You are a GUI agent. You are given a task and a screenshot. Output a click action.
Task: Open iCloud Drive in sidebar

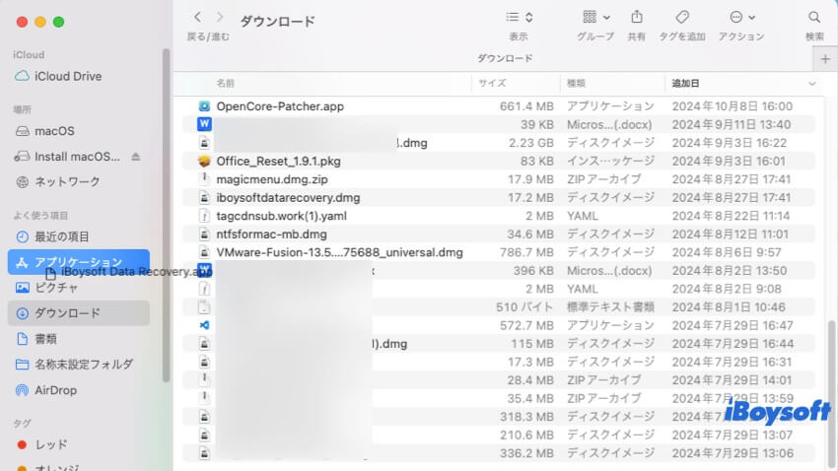tap(79, 76)
